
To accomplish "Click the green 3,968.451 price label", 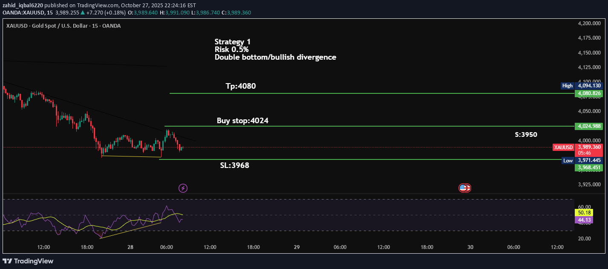I will 588,168.
